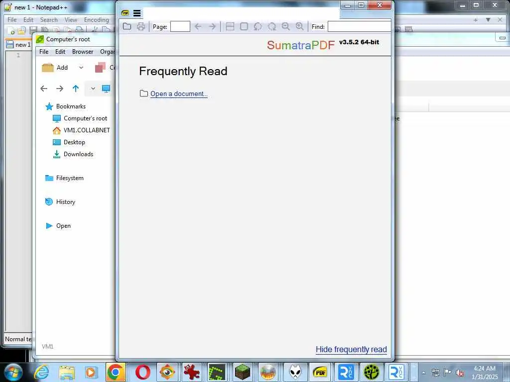Click the Windows Start button
The height and width of the screenshot is (382, 510).
(13, 372)
